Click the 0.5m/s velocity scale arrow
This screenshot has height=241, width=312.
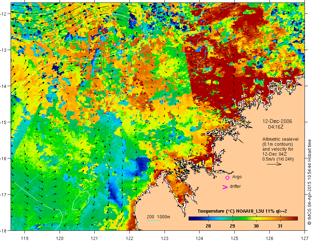coord(274,164)
